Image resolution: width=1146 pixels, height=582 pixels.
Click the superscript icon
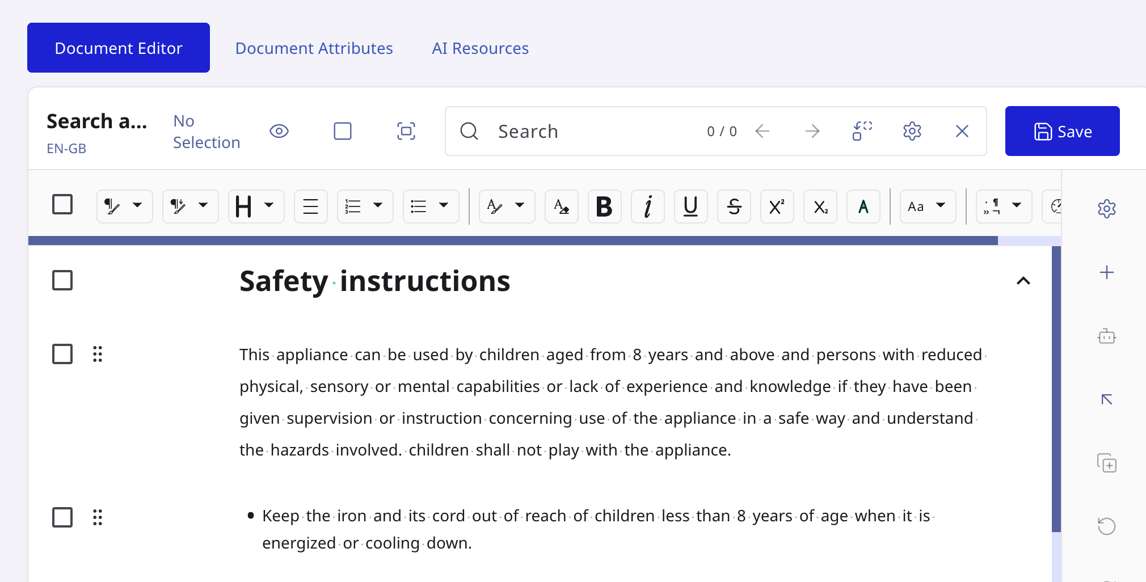click(777, 206)
